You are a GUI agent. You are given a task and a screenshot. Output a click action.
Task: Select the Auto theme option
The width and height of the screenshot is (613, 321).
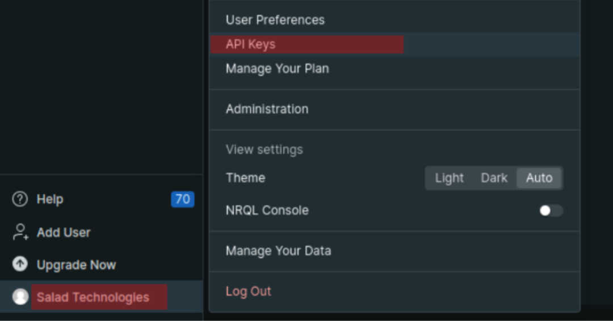(x=539, y=178)
